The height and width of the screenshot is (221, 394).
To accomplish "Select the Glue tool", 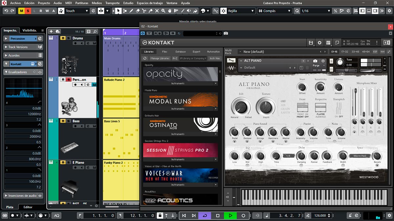I will pyautogui.click(x=150, y=11).
